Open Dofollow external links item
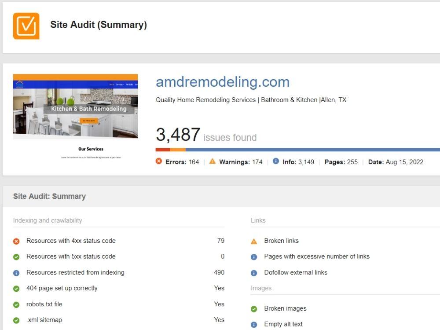The height and width of the screenshot is (330, 440). (296, 272)
